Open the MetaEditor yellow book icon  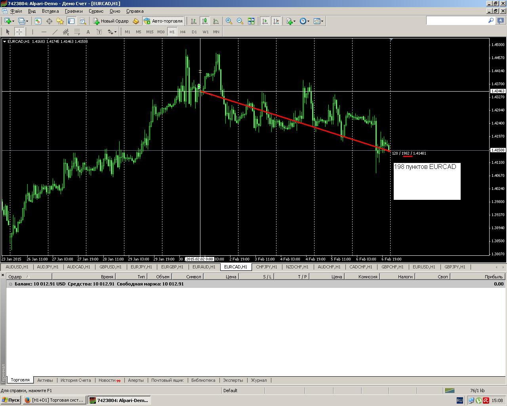click(x=136, y=21)
